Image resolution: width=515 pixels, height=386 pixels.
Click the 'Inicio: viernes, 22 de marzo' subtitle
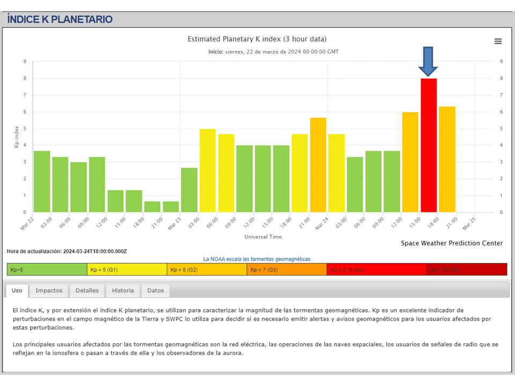(x=273, y=51)
